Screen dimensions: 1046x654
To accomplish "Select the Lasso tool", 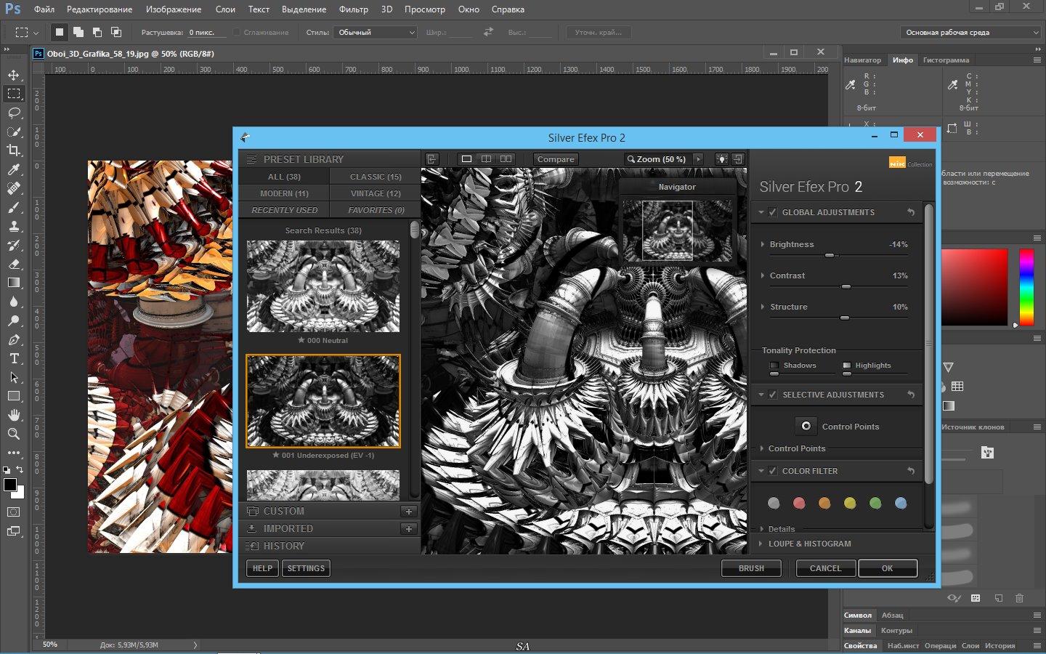I will click(14, 113).
